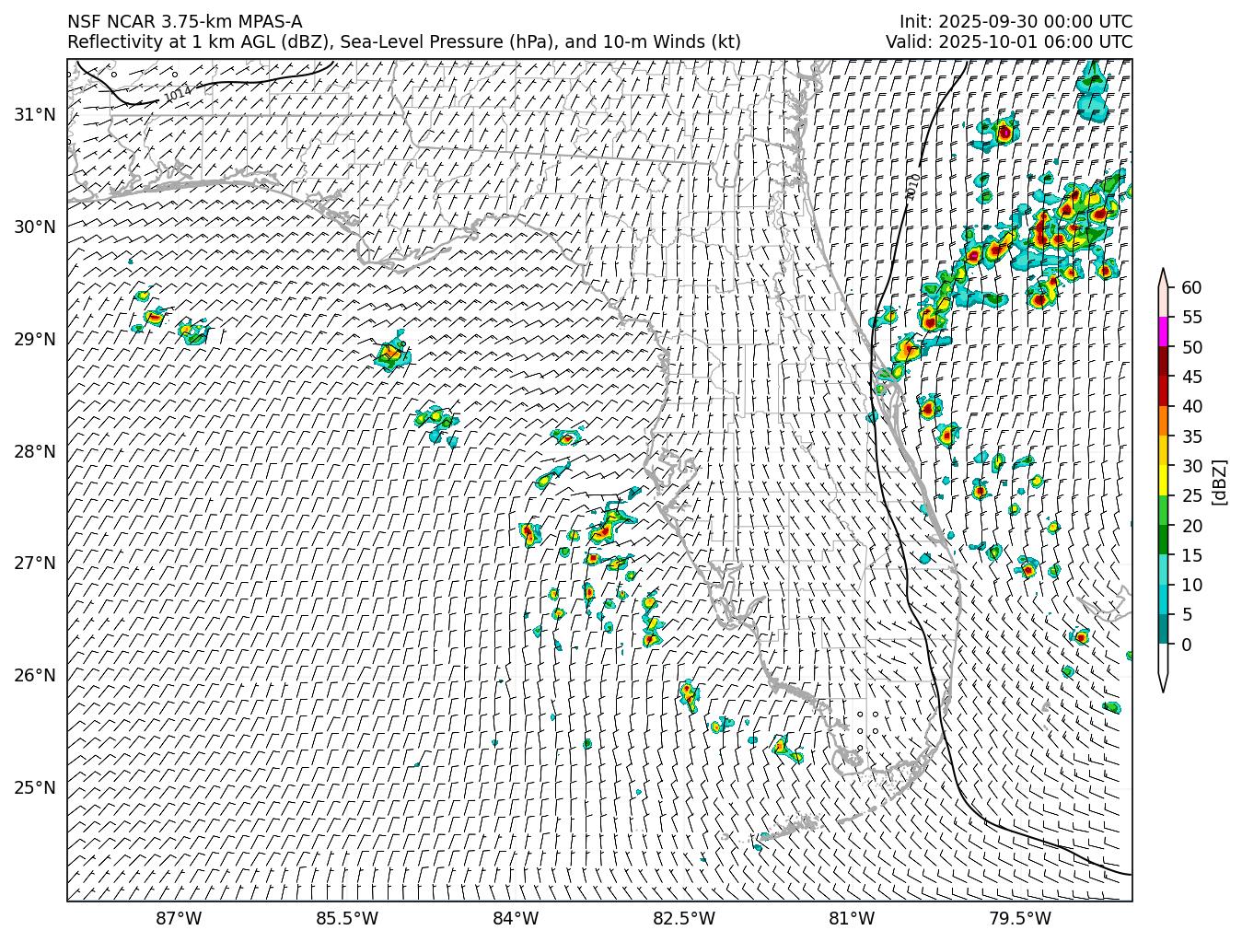Image resolution: width=1242 pixels, height=942 pixels.
Task: Select the 82.5°W longitude tick label
Action: tap(684, 918)
